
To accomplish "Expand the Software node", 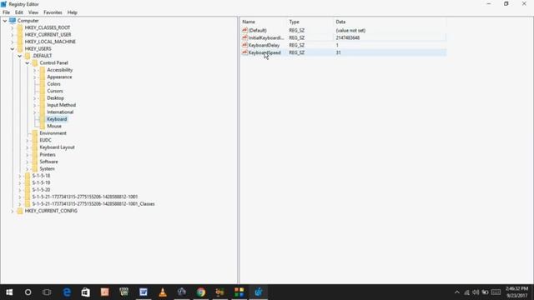I will 28,162.
